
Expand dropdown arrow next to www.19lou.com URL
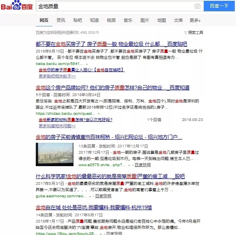101,234
